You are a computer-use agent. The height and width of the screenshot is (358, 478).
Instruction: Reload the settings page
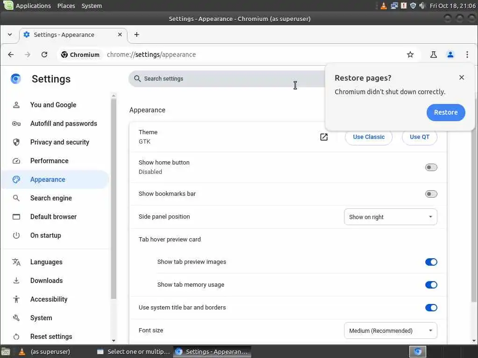coord(44,55)
